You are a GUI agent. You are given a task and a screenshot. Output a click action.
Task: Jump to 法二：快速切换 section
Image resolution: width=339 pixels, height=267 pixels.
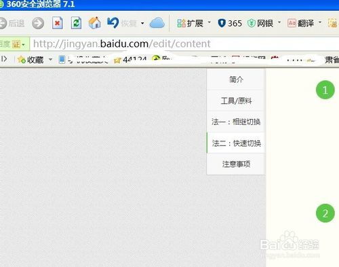coord(236,143)
